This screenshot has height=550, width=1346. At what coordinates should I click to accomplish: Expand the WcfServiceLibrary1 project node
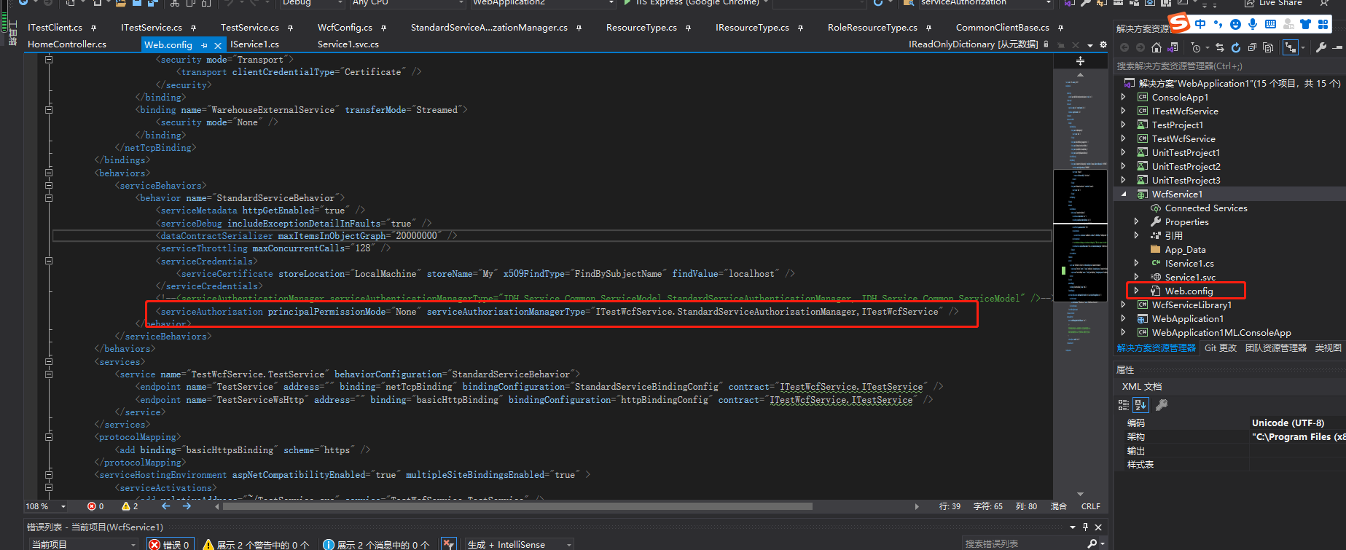[x=1123, y=305]
